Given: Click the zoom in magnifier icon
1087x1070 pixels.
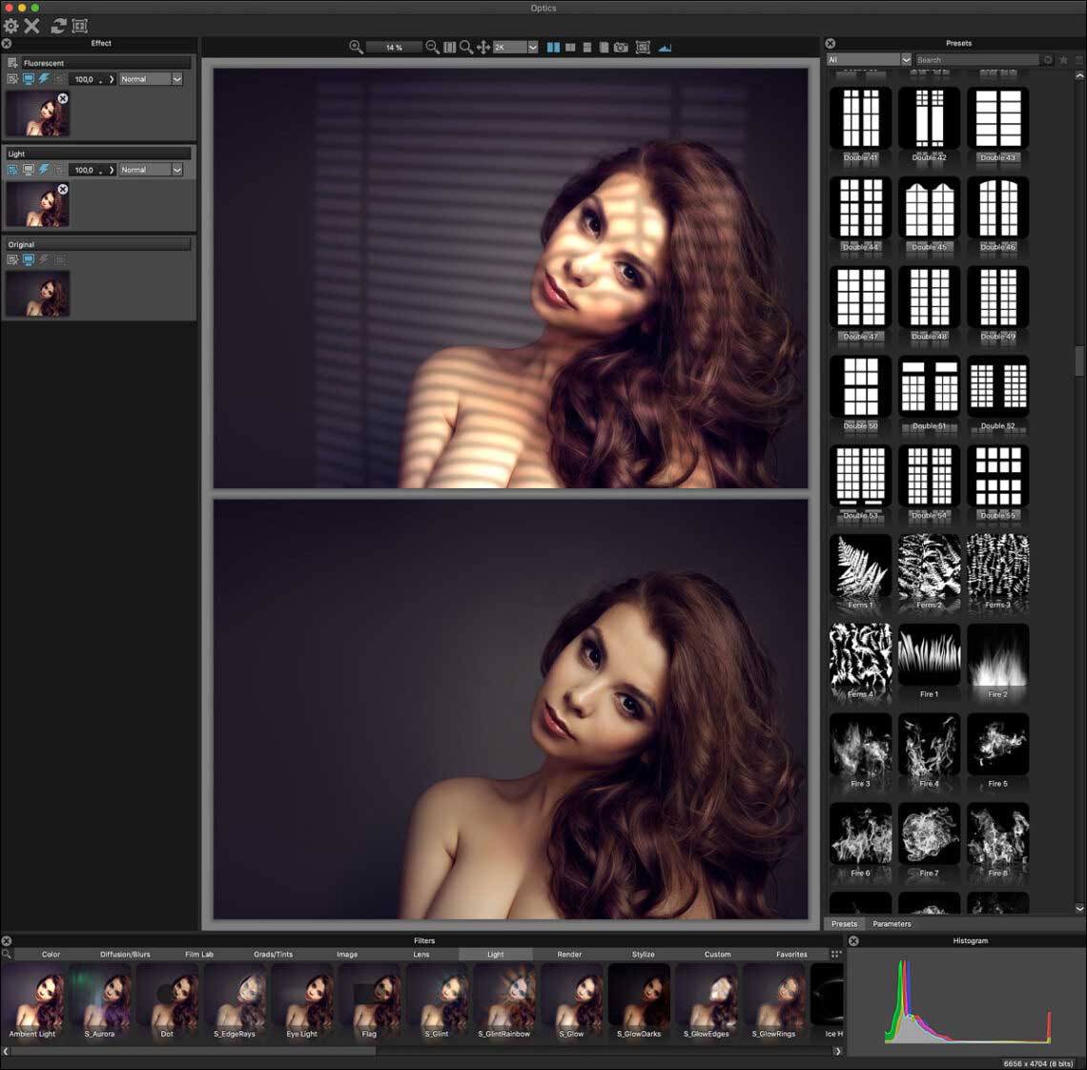Looking at the screenshot, I should tap(356, 47).
